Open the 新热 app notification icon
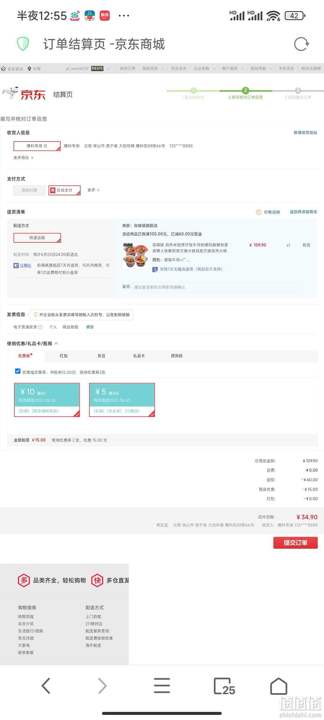This screenshot has height=720, width=324. (105, 15)
